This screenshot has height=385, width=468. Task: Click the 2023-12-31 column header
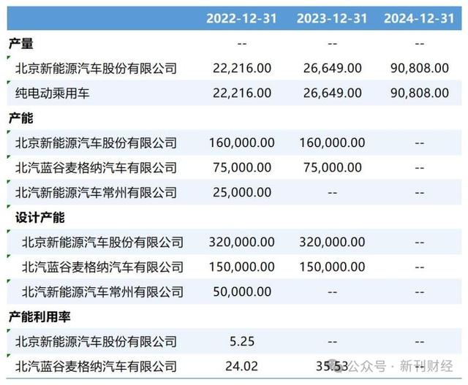[x=332, y=18]
